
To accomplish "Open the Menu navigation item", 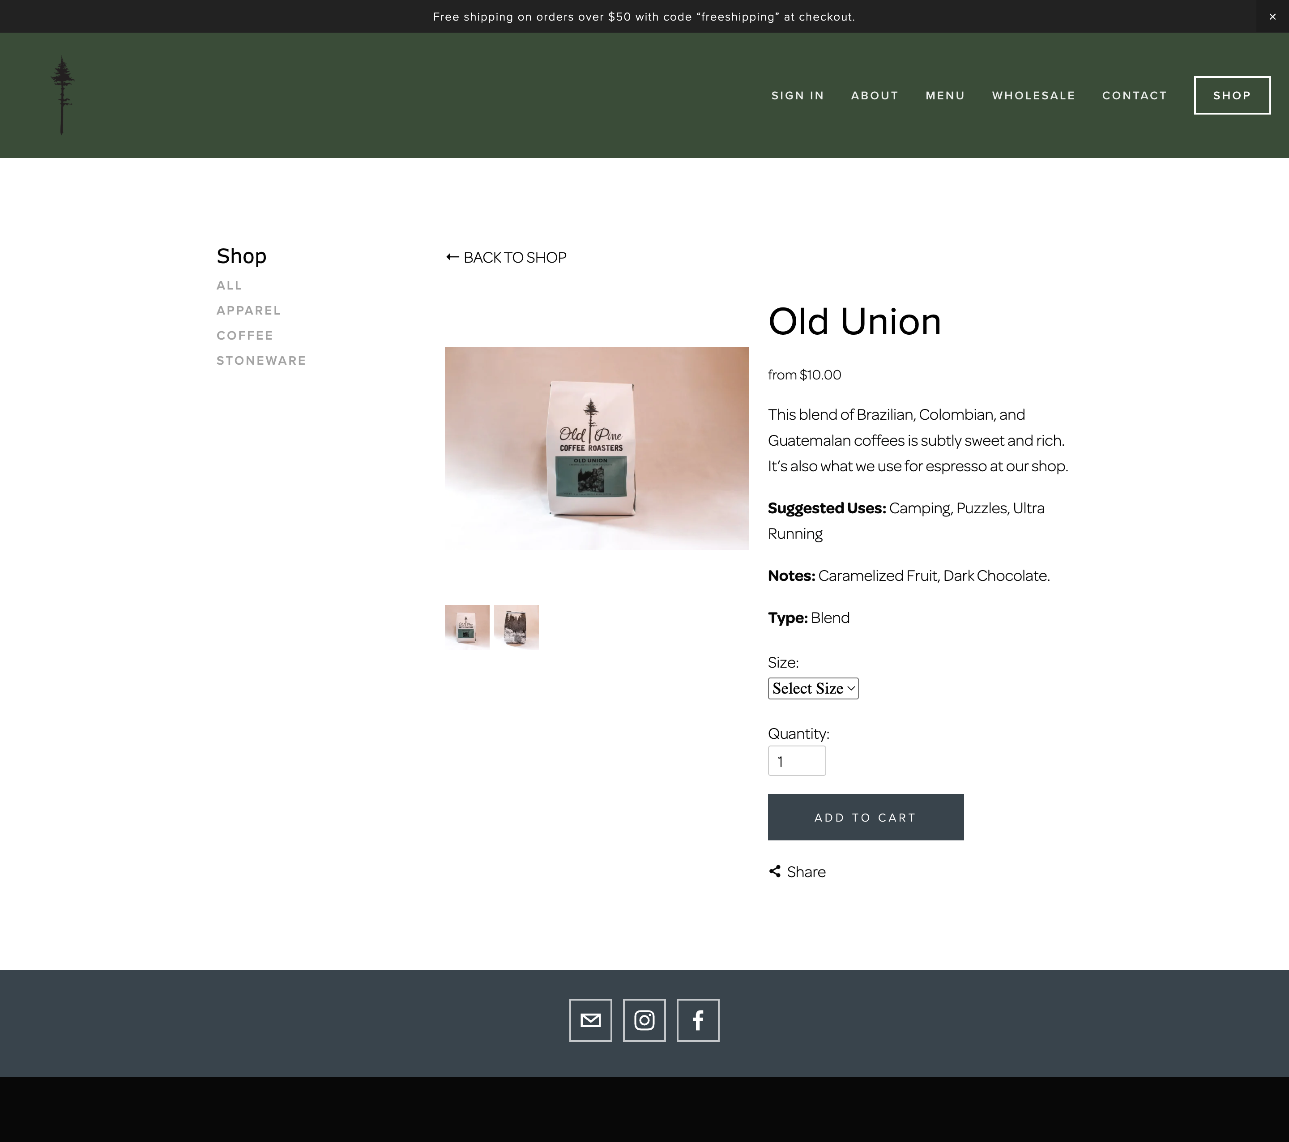I will click(x=945, y=95).
